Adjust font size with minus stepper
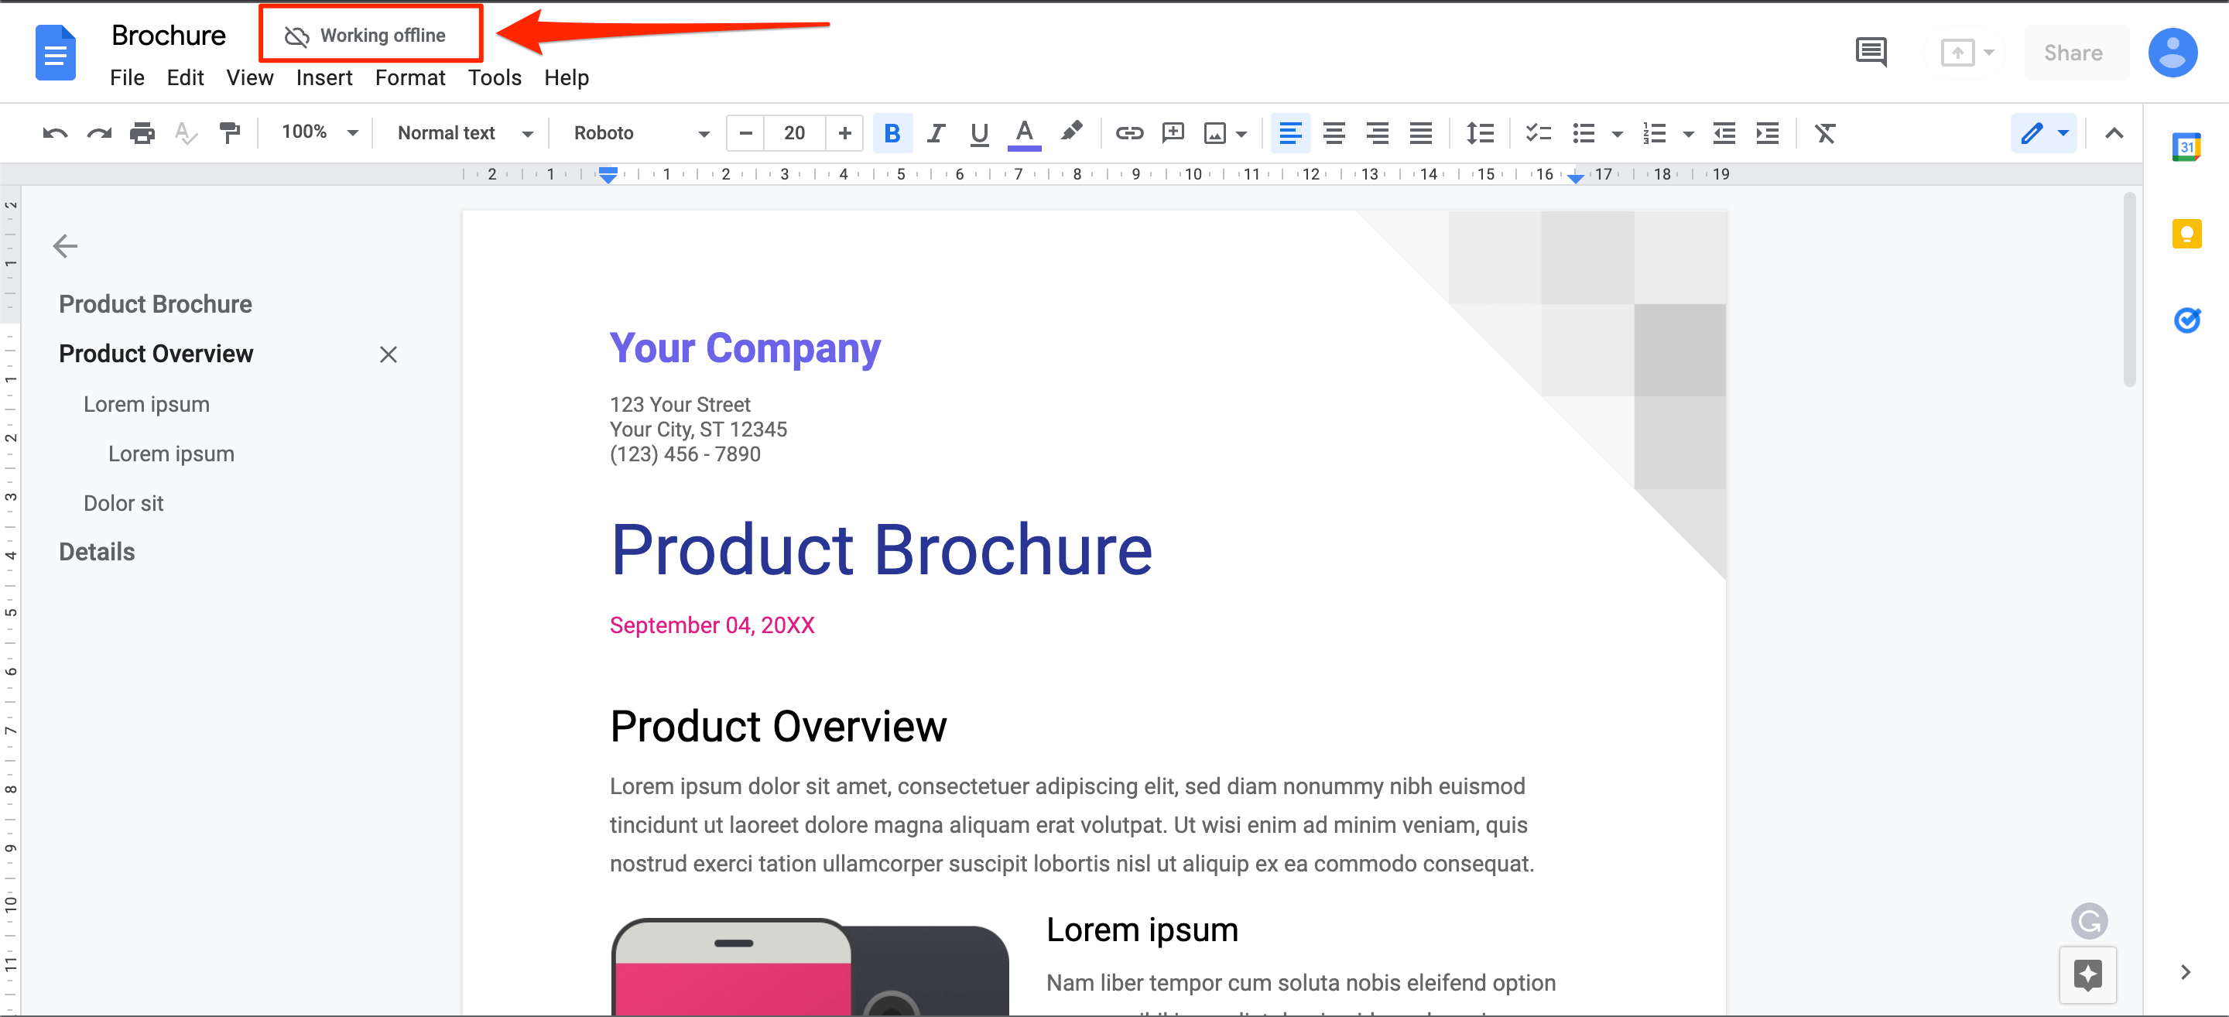This screenshot has height=1017, width=2229. [745, 132]
